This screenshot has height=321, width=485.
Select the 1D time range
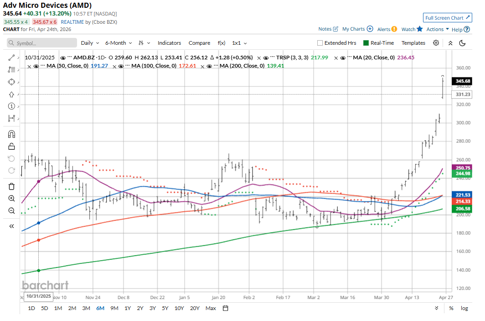pyautogui.click(x=31, y=308)
